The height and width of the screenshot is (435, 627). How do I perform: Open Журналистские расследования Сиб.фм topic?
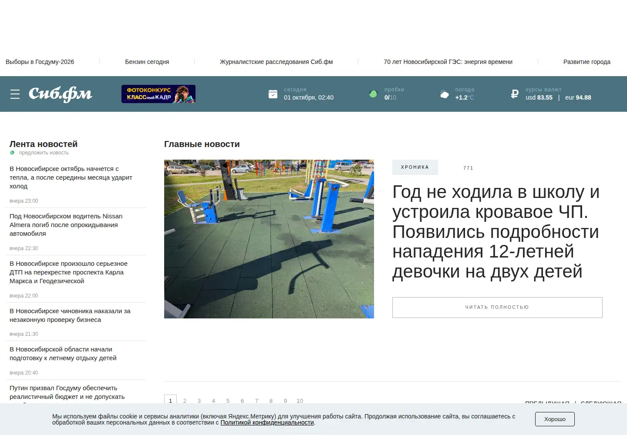tap(276, 62)
